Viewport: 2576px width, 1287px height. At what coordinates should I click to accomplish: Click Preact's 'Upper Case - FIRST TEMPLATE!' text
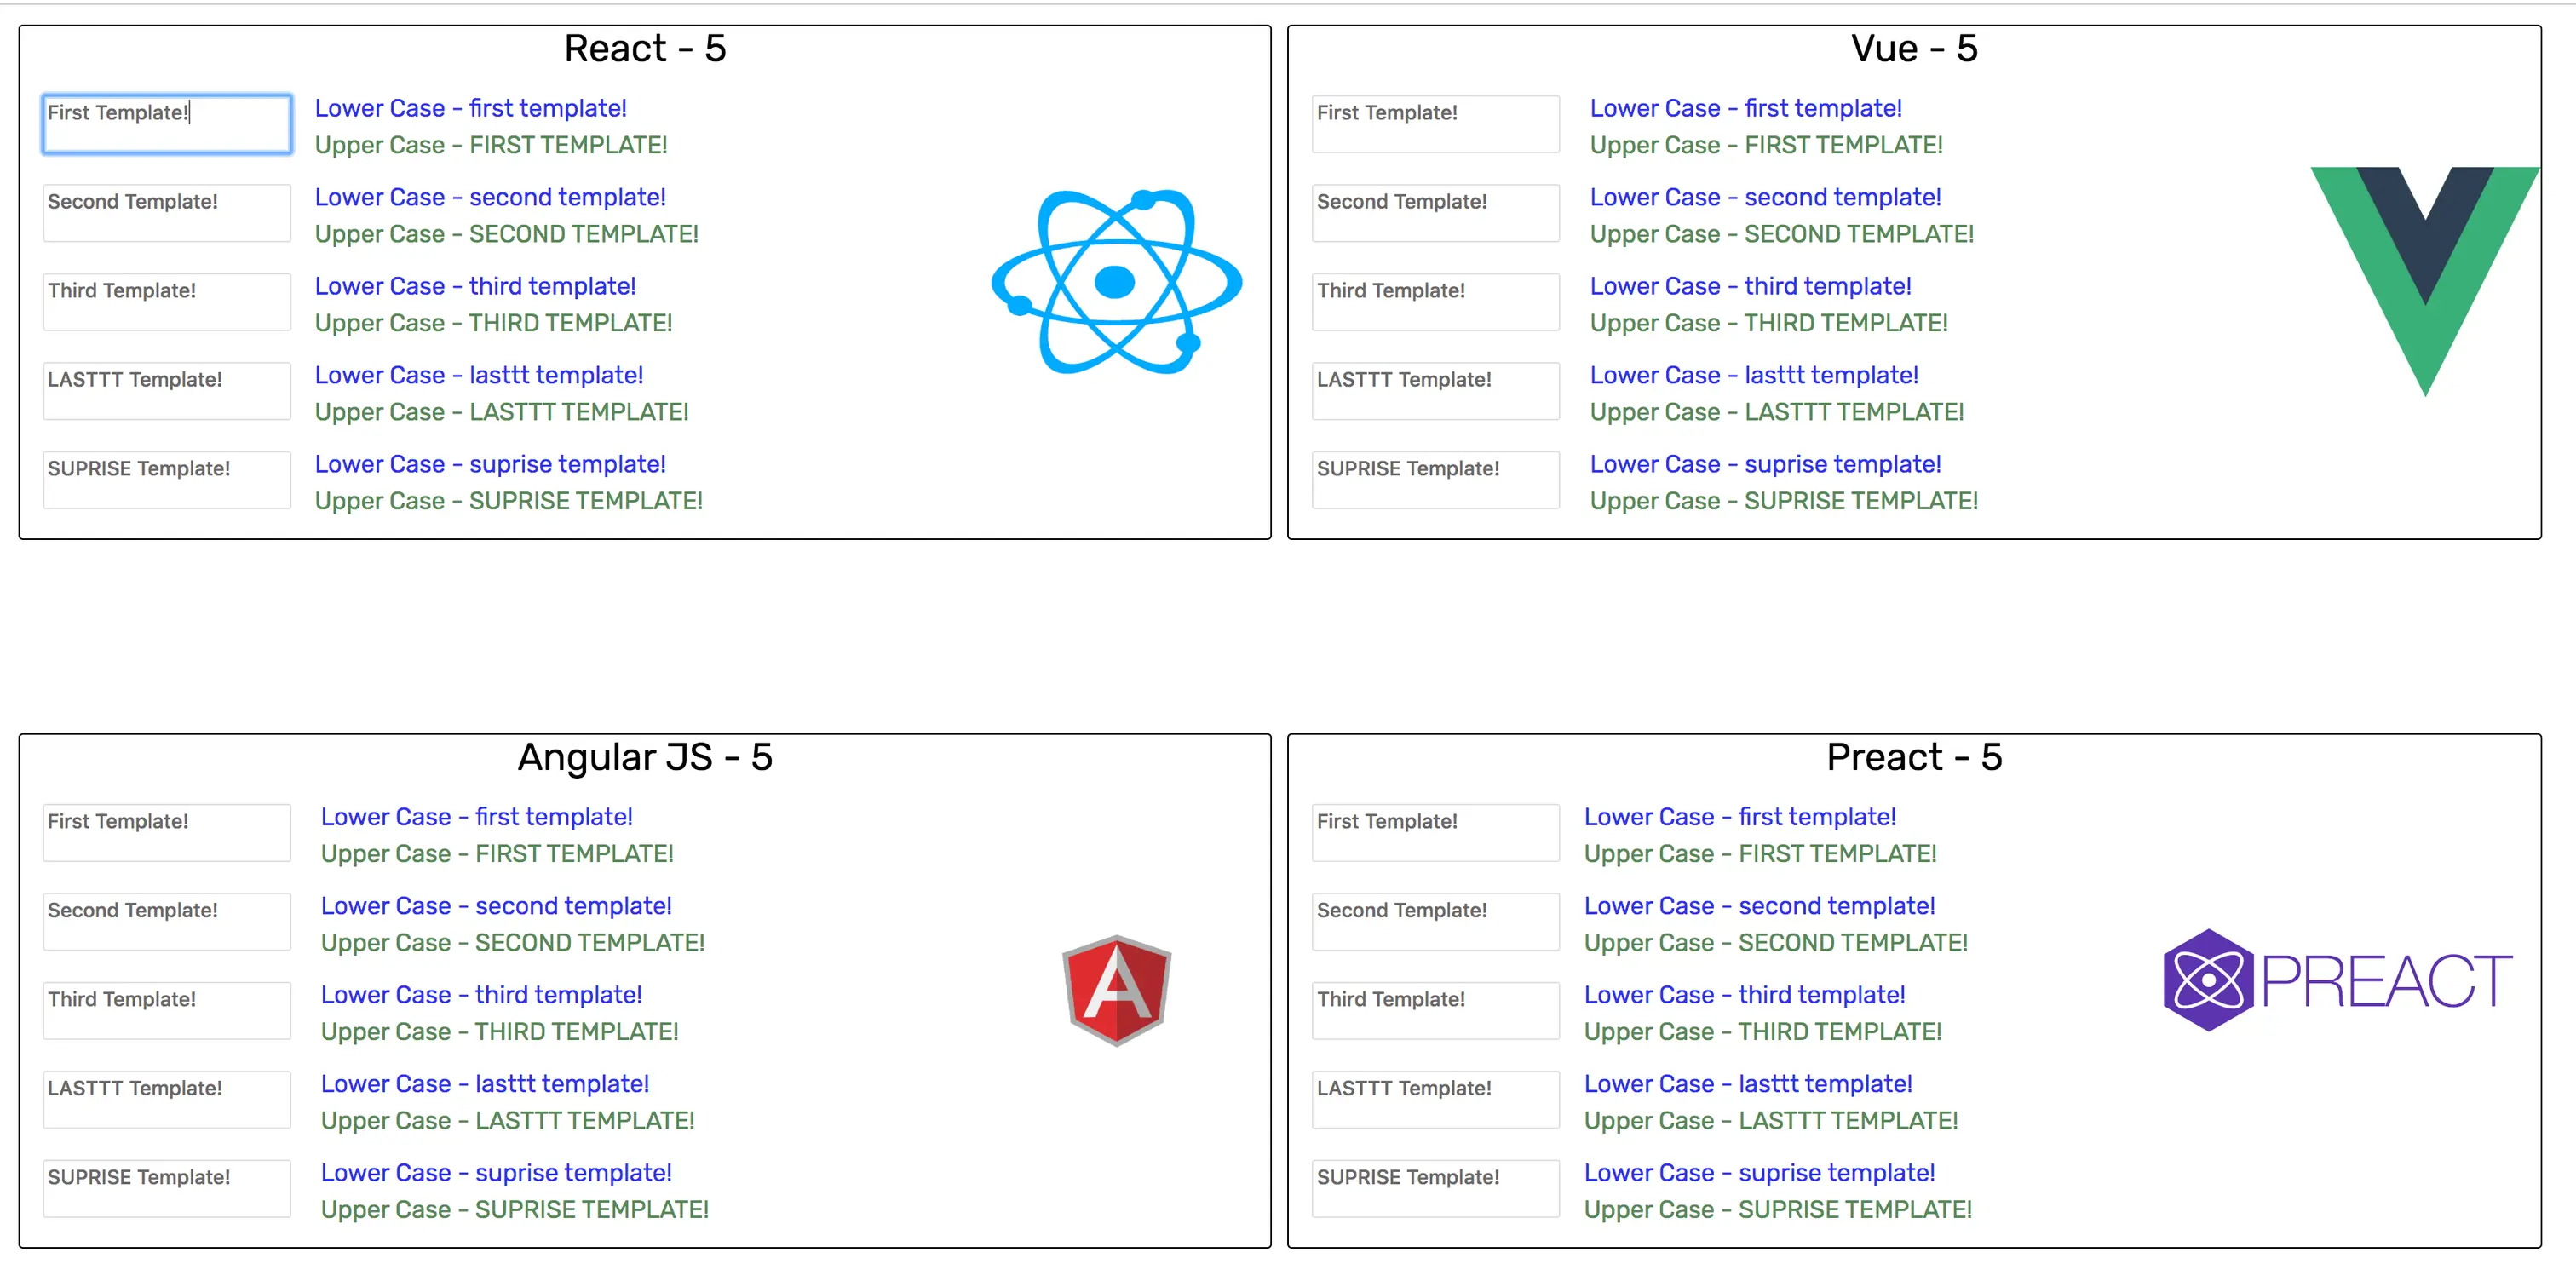[1760, 854]
